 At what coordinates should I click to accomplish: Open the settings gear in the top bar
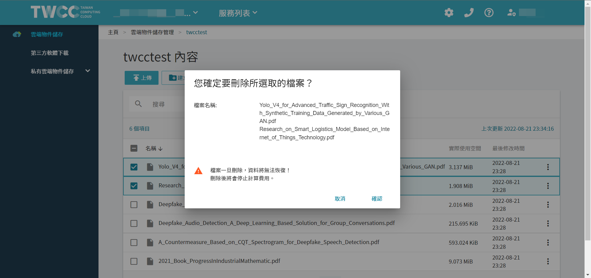point(448,13)
